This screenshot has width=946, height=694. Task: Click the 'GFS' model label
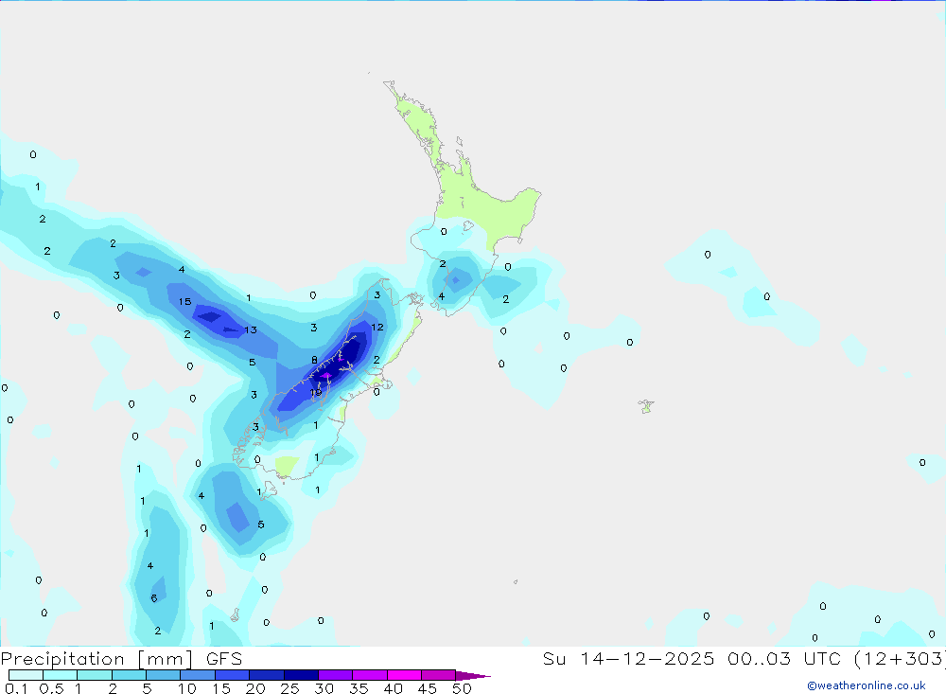224,659
